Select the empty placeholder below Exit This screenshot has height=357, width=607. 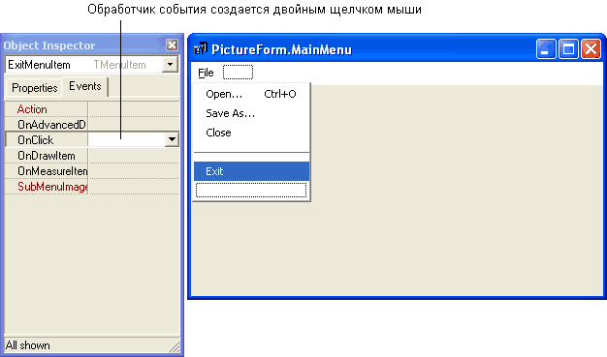pyautogui.click(x=251, y=190)
